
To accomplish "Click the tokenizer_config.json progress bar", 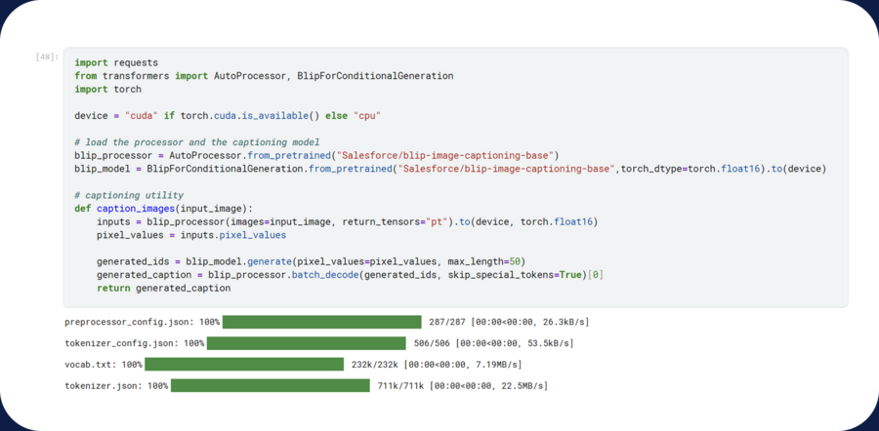I will pyautogui.click(x=306, y=343).
